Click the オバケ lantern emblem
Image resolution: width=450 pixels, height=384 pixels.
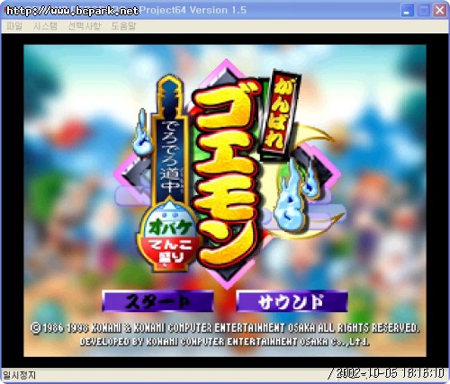[169, 236]
